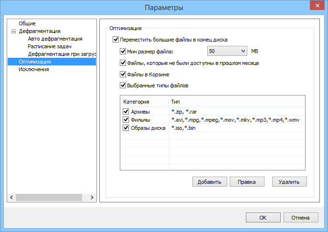Select the Фильмы row label
Viewport: 328px width, 232px height.
point(140,120)
